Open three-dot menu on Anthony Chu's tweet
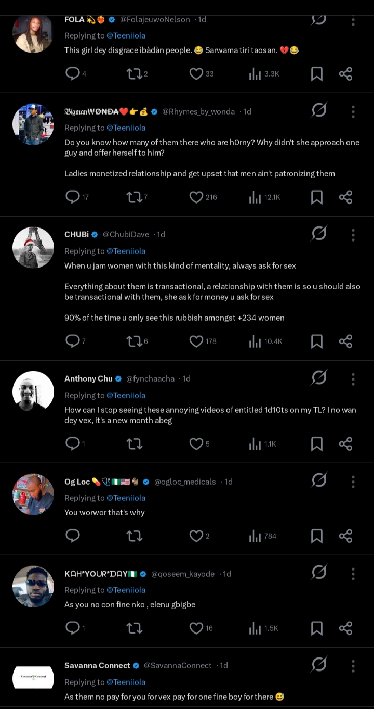The image size is (374, 709). 353,378
